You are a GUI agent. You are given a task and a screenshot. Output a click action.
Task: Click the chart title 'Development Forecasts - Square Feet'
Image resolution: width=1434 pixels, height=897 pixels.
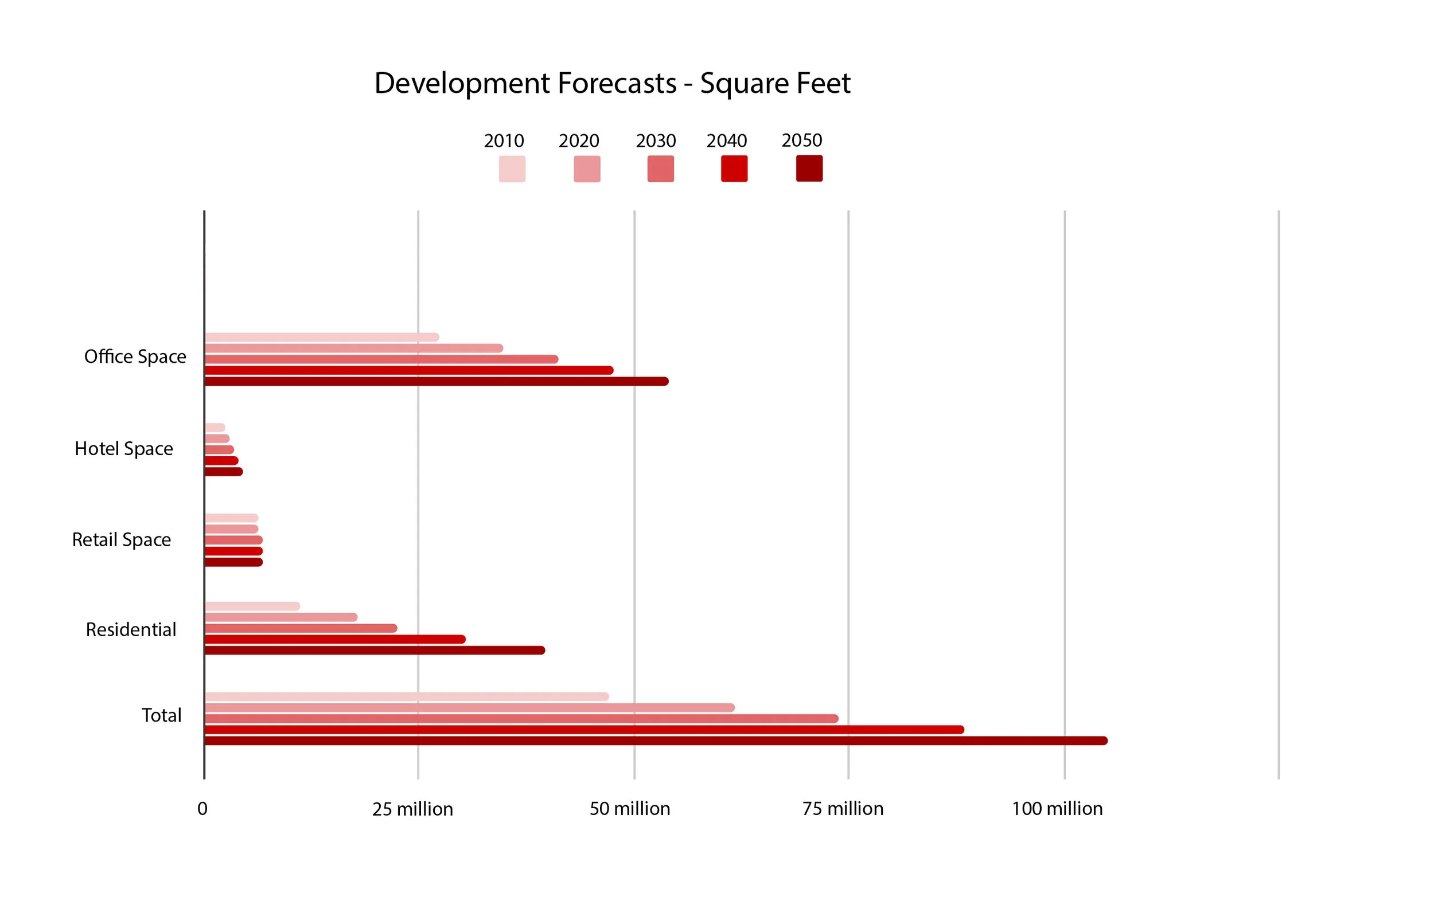coord(612,84)
